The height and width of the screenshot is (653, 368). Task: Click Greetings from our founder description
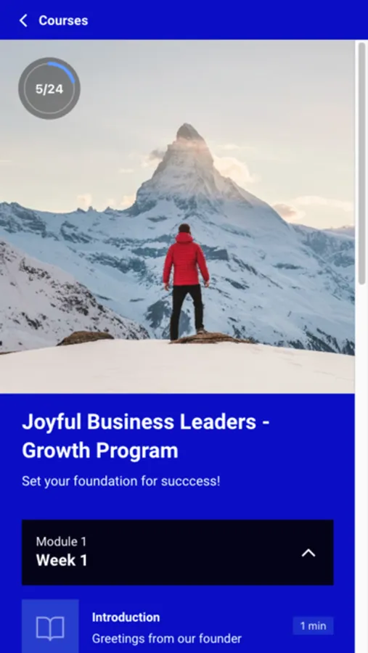coord(167,638)
